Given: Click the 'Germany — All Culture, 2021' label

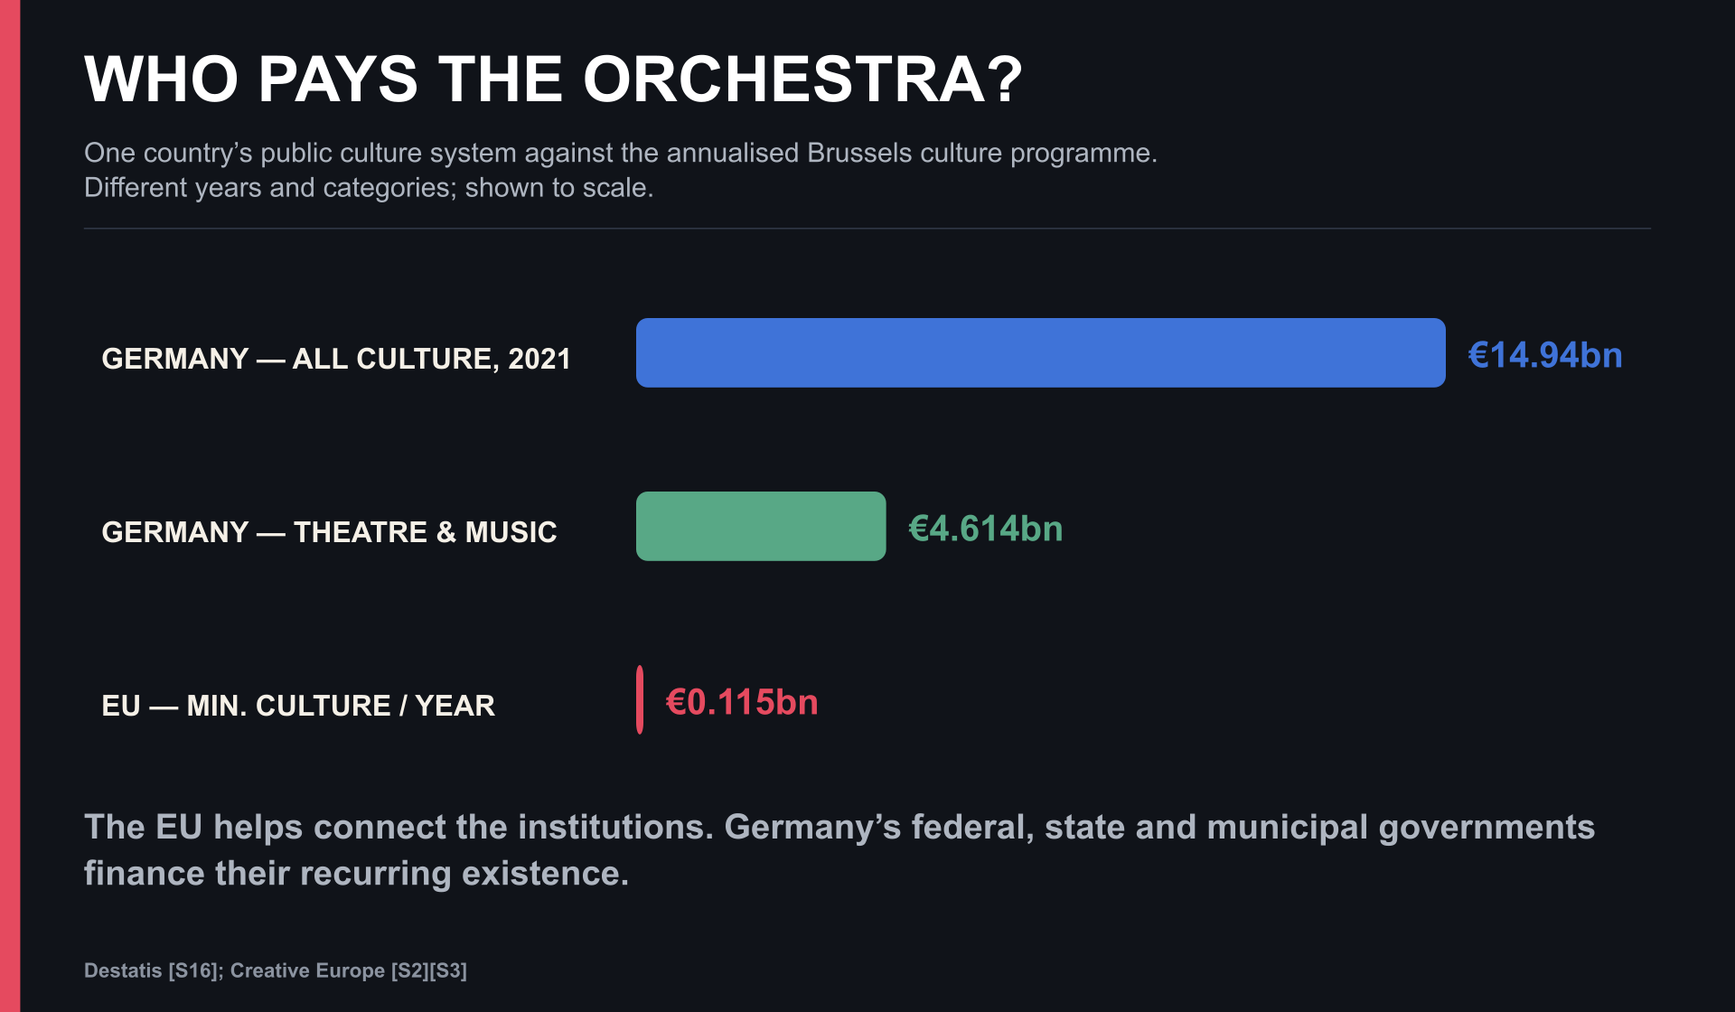Looking at the screenshot, I should point(336,359).
